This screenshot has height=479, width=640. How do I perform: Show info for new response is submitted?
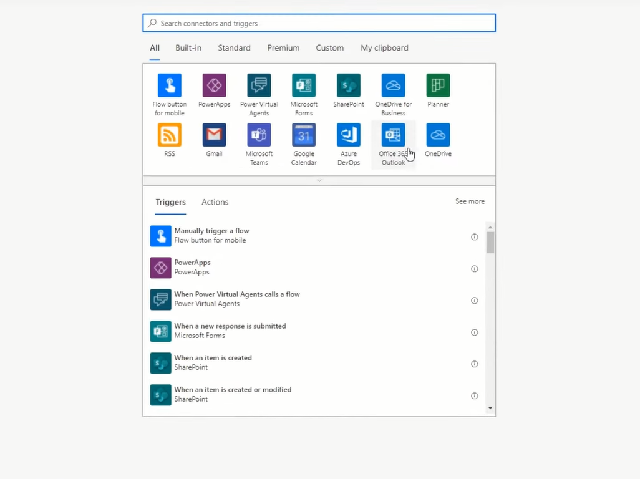[x=474, y=332]
